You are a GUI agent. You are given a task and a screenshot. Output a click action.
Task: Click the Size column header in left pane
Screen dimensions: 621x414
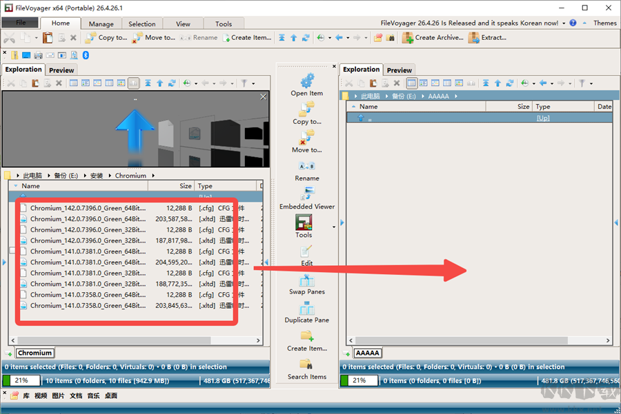click(x=171, y=186)
